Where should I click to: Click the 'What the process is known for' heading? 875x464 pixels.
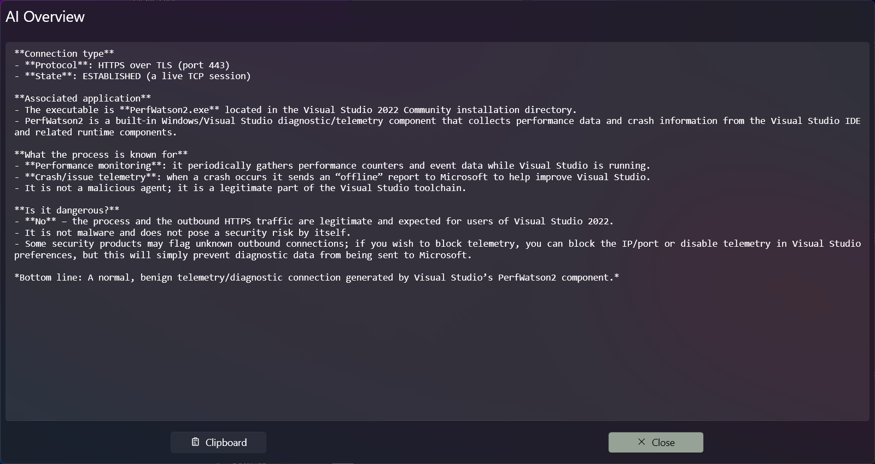click(101, 154)
